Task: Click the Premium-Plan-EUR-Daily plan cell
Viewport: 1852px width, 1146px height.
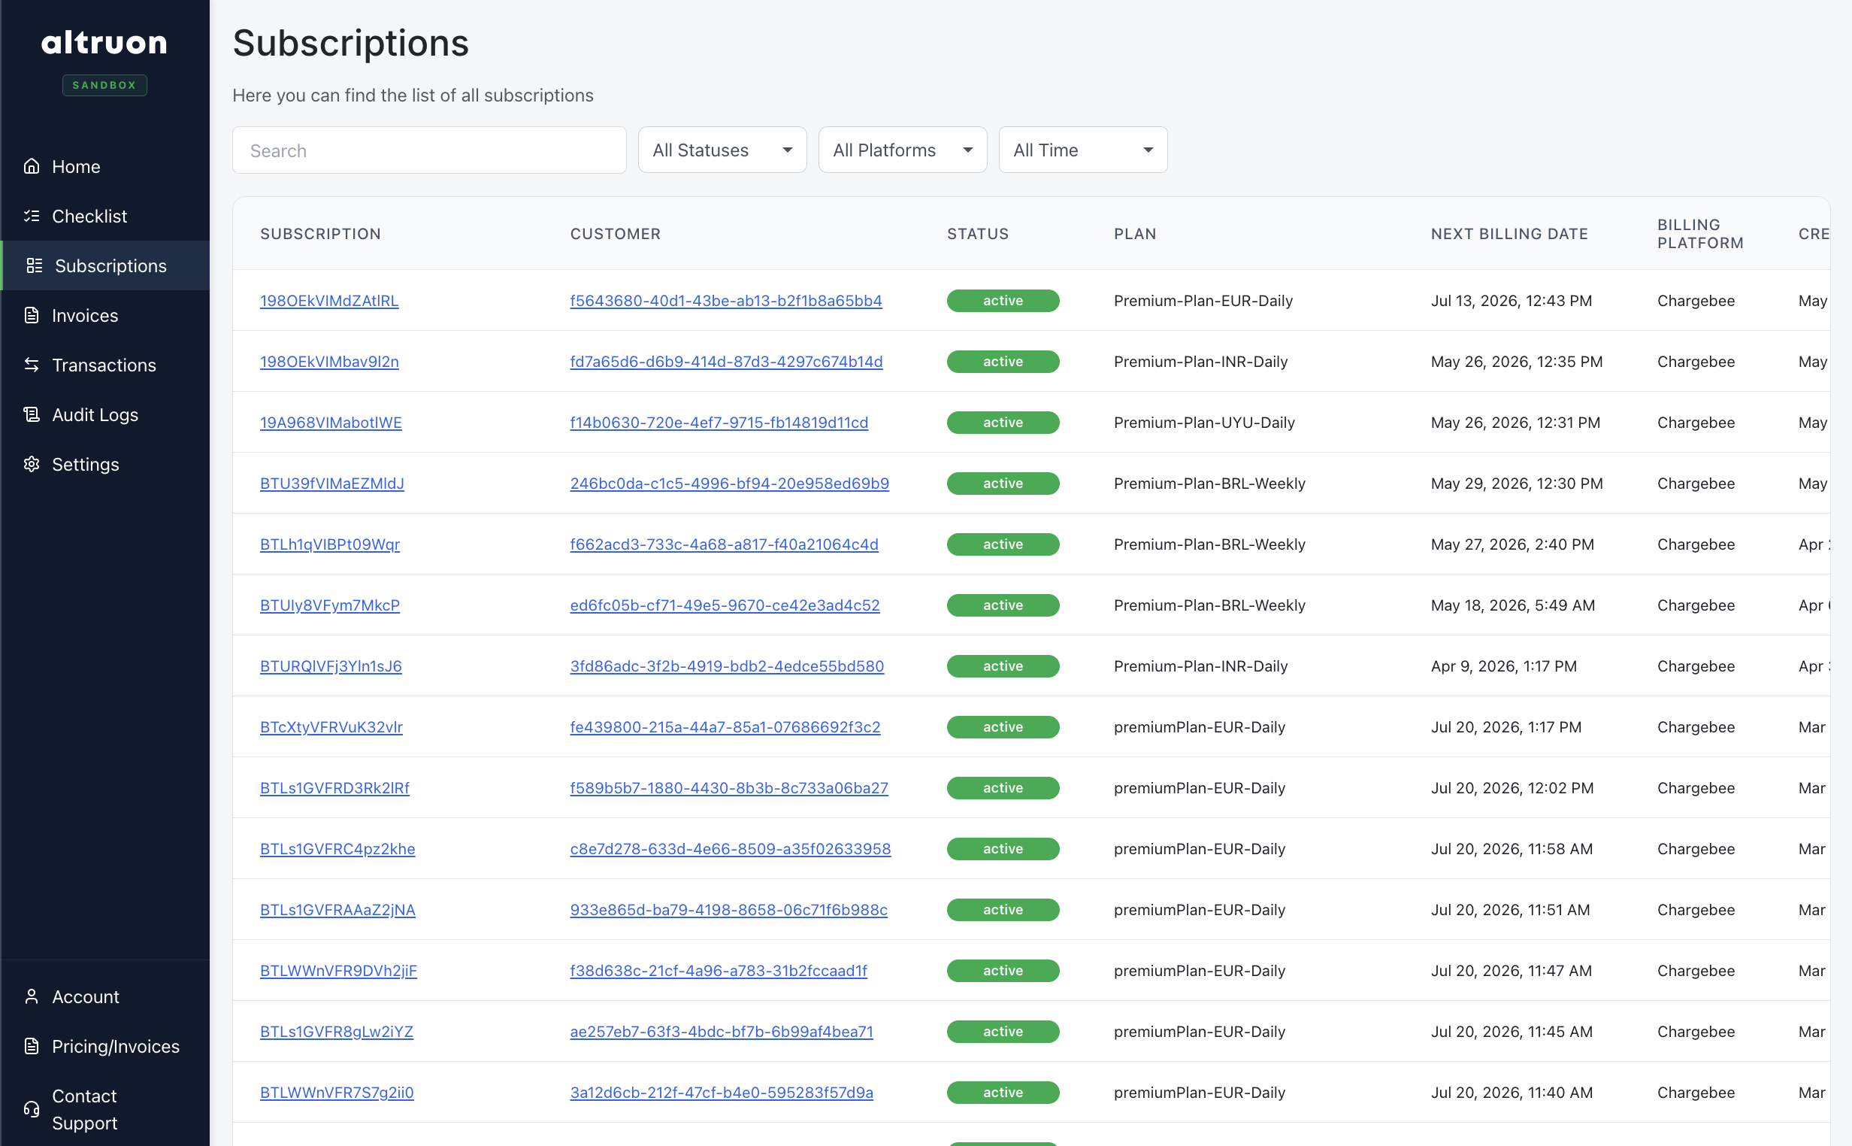Action: (1203, 301)
